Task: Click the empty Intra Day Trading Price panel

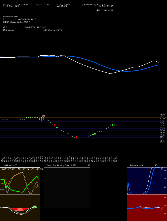Action: click(x=67, y=188)
